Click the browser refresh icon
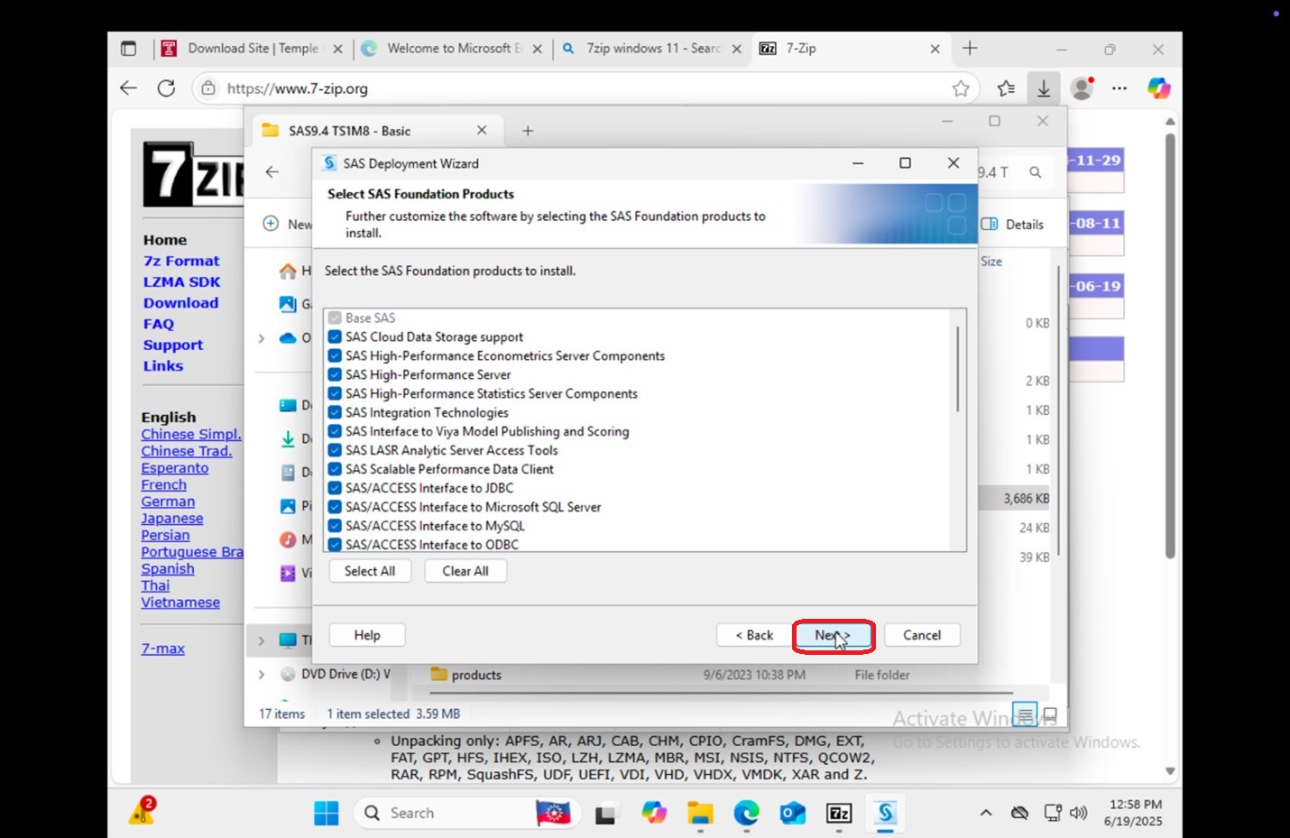 (166, 88)
